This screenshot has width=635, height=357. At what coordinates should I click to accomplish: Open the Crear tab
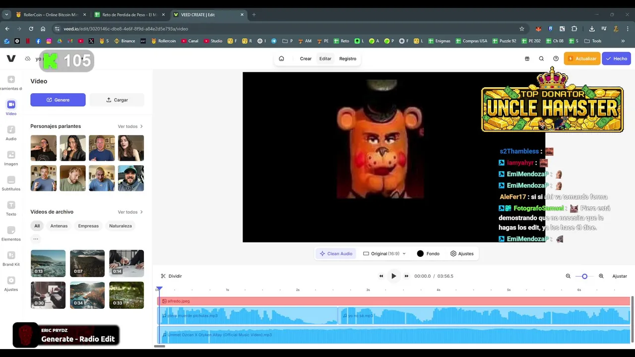tap(306, 59)
